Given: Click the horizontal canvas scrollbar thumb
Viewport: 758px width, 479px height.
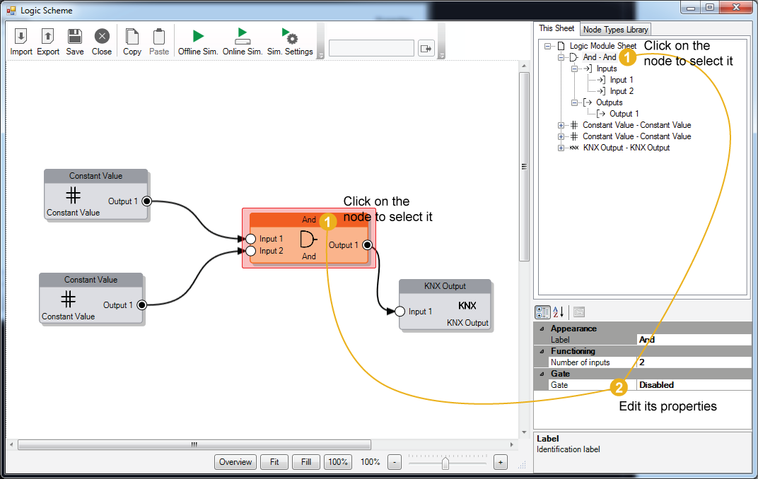Looking at the screenshot, I should tap(194, 444).
